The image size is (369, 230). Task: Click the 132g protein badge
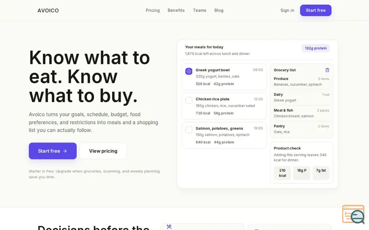[x=315, y=48]
